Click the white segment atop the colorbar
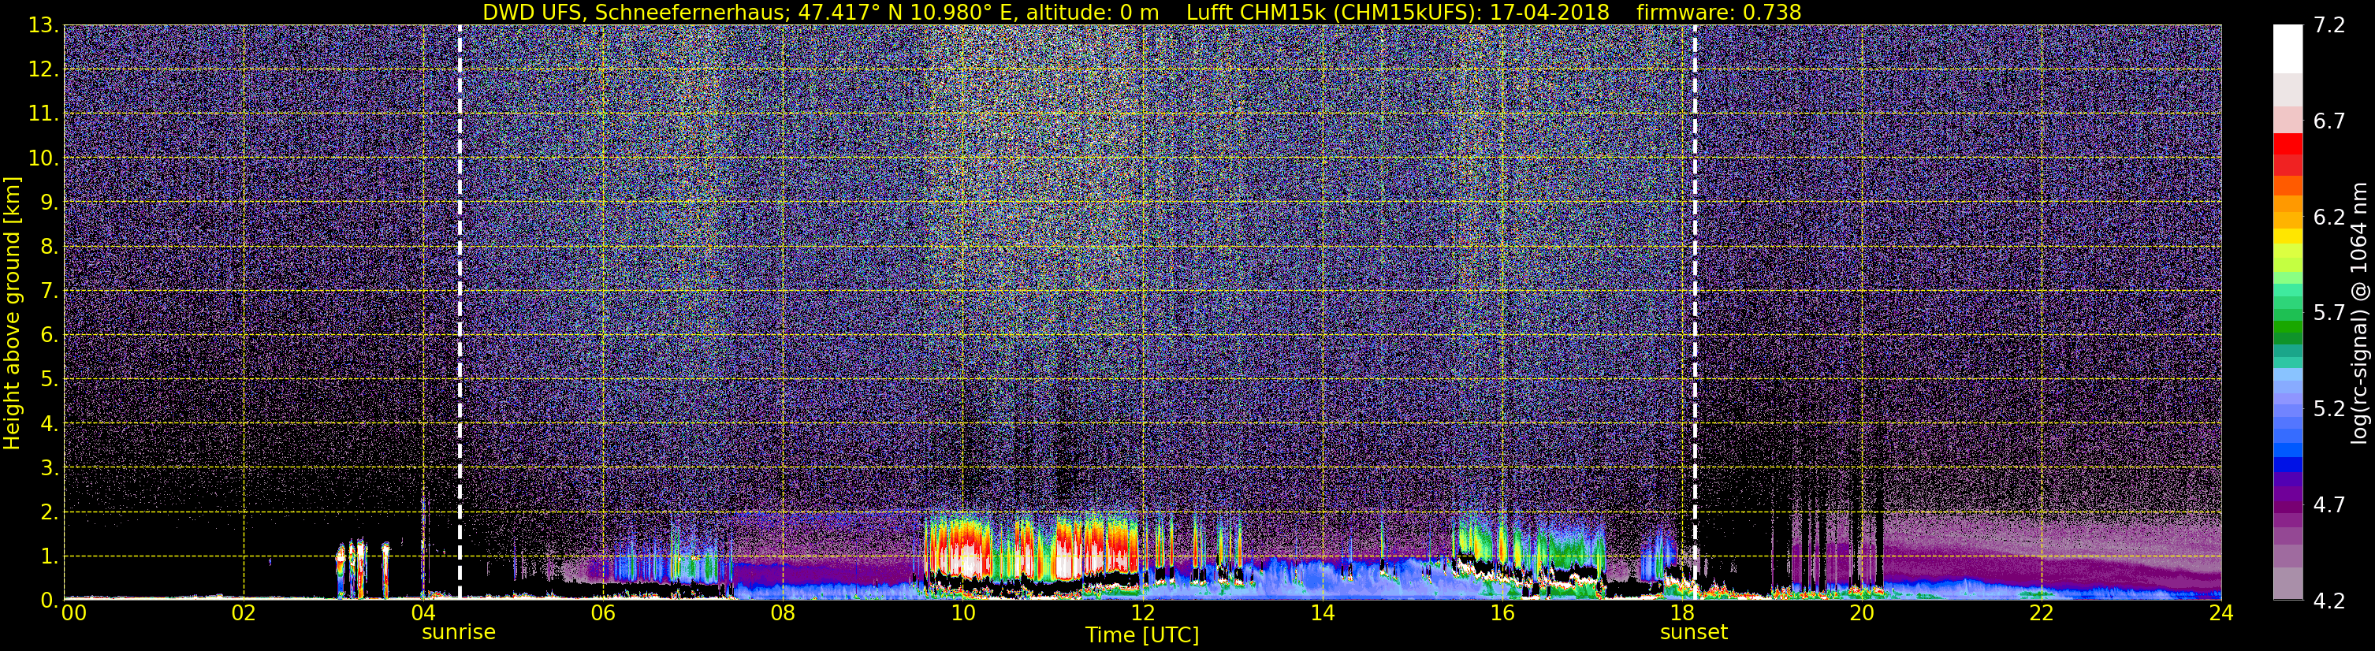Viewport: 2375px width, 651px height. 2288,48
